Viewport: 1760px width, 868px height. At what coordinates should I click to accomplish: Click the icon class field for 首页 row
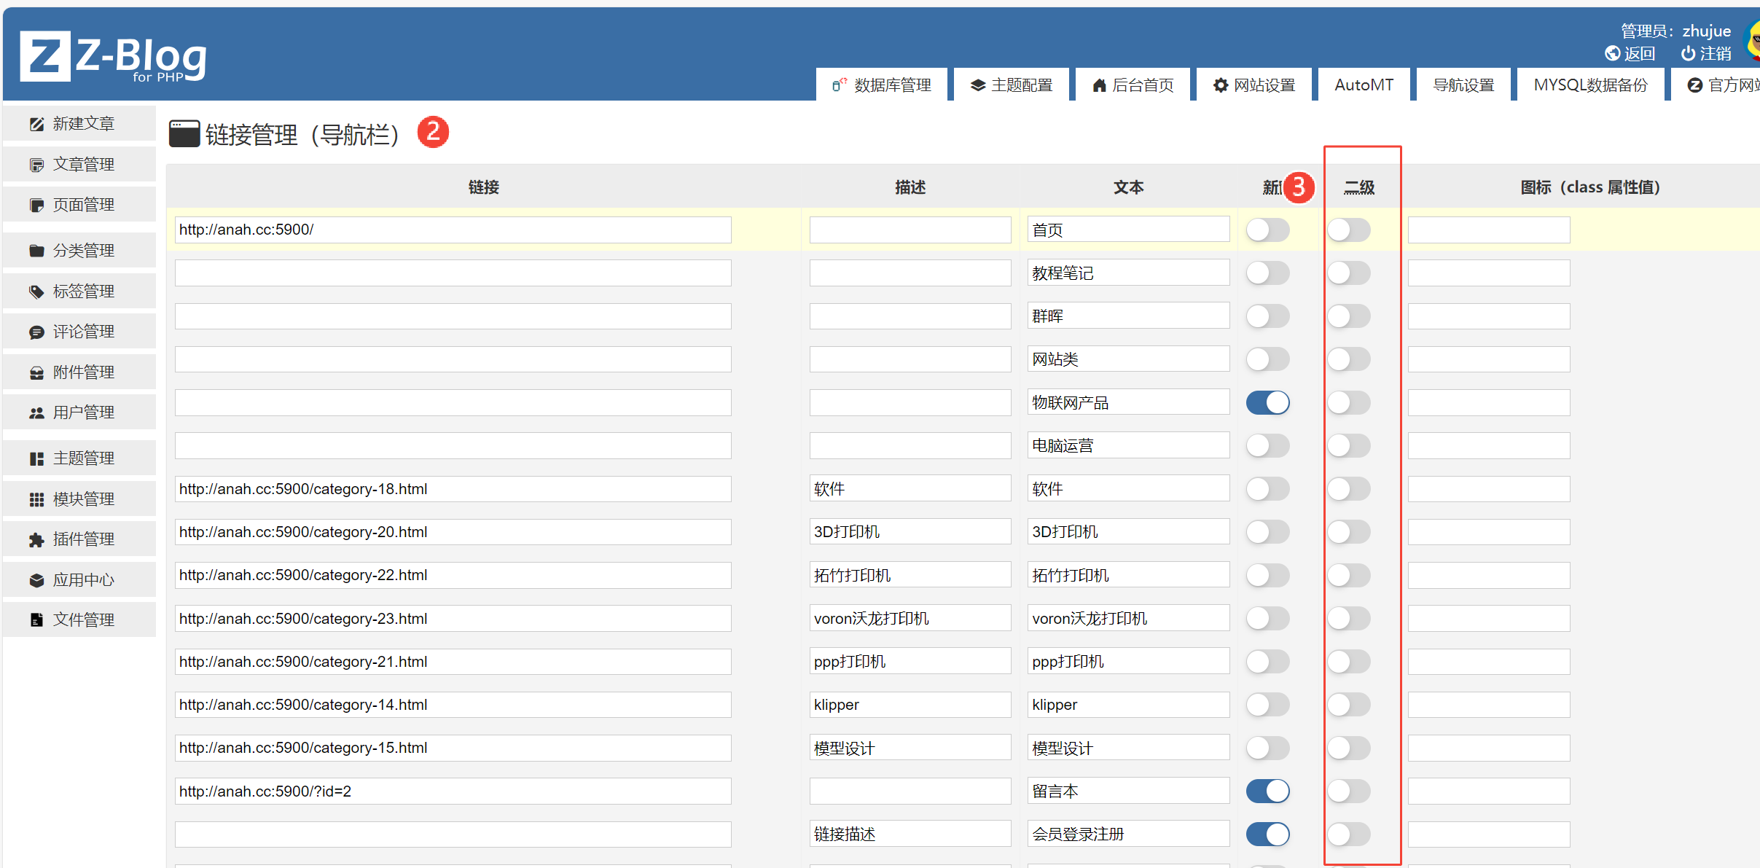[1489, 230]
